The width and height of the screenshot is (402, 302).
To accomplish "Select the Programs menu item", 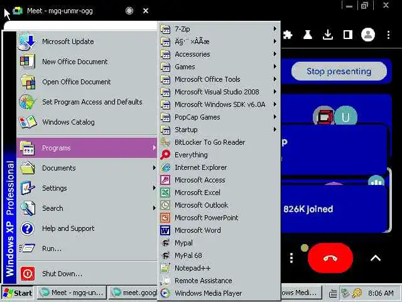I will 87,148.
